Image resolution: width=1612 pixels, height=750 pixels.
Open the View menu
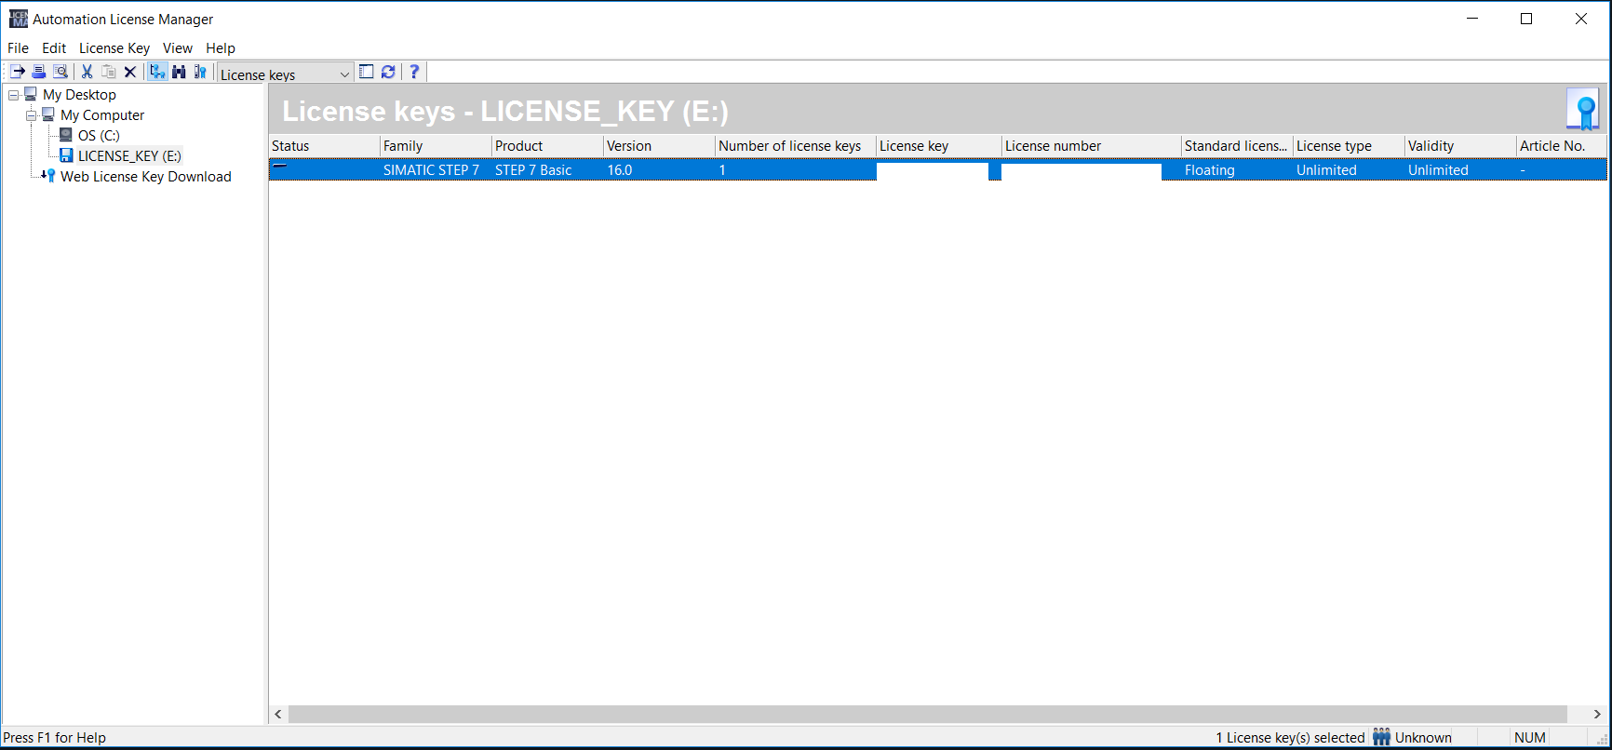pos(178,48)
